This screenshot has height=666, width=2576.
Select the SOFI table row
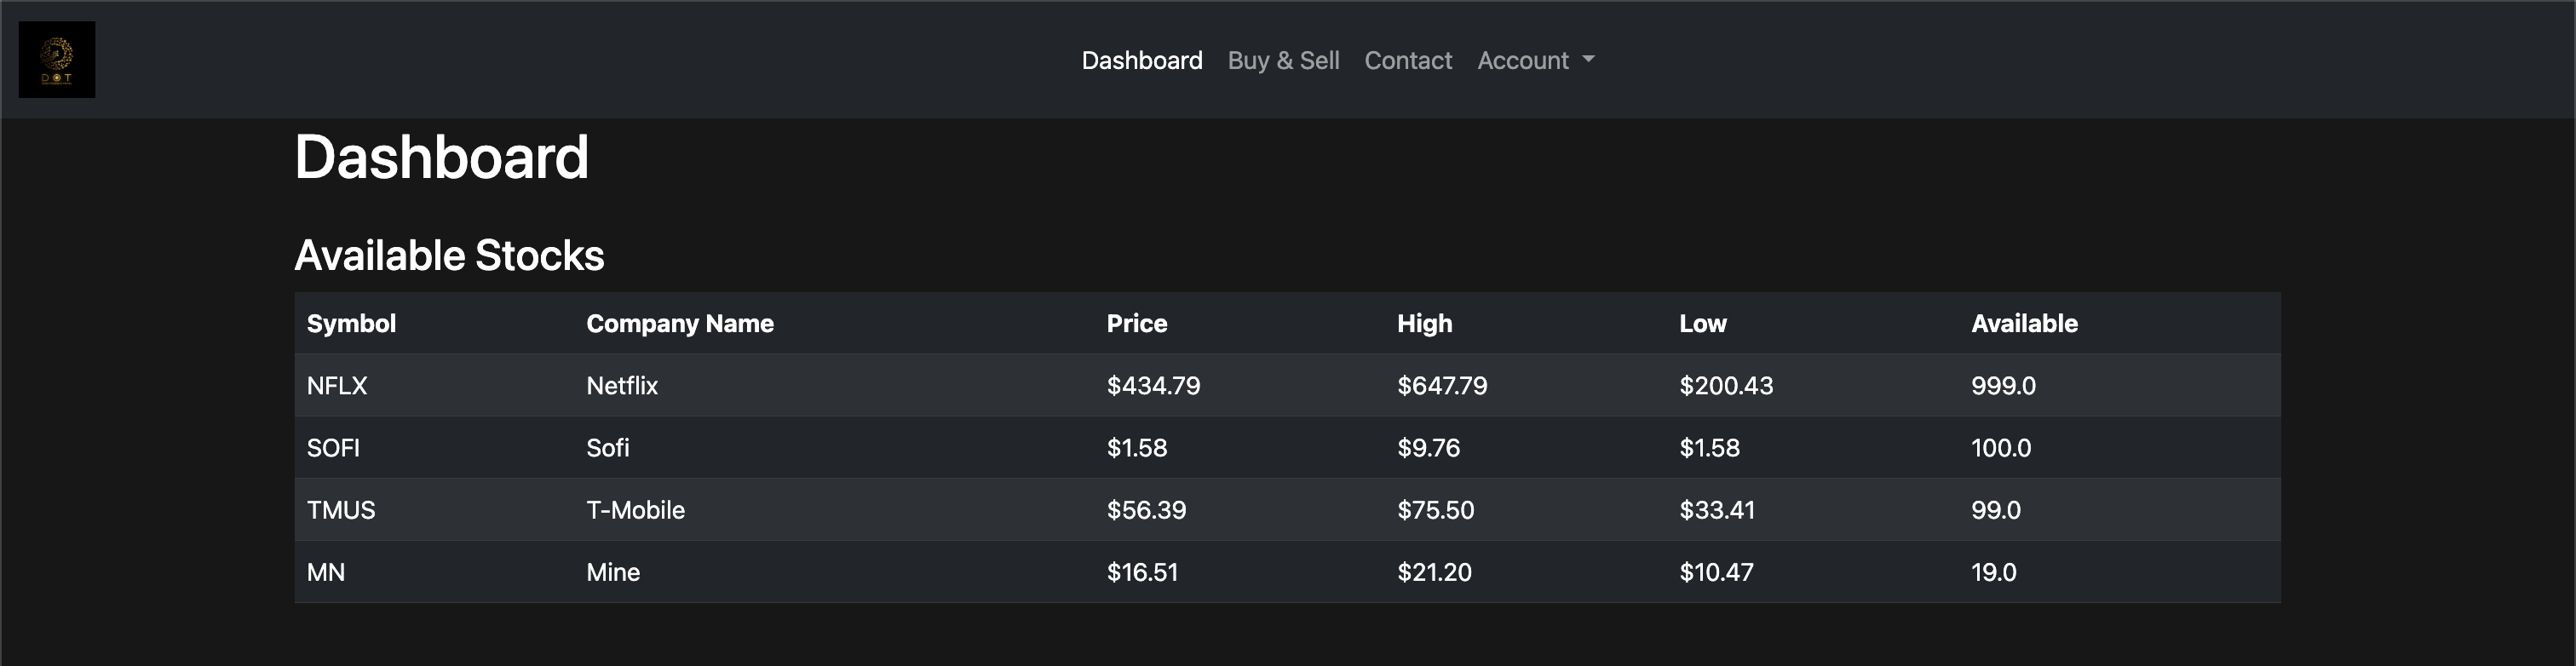1000,448
